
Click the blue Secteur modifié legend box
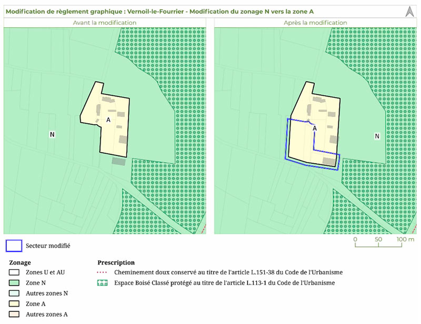tap(14, 246)
